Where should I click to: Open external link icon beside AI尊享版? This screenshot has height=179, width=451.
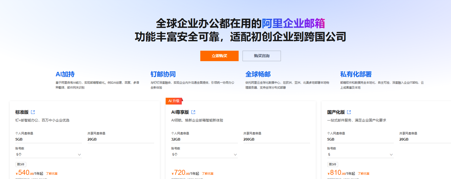(193, 112)
